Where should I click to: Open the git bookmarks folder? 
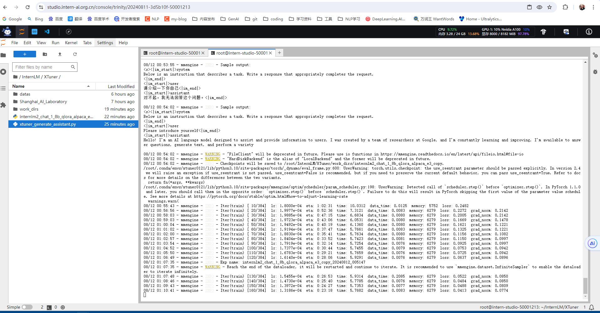(251, 19)
